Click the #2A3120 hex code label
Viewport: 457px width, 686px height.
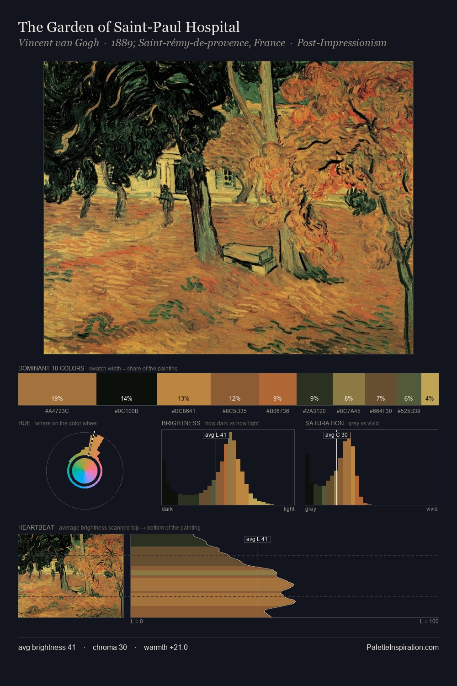[x=314, y=411]
